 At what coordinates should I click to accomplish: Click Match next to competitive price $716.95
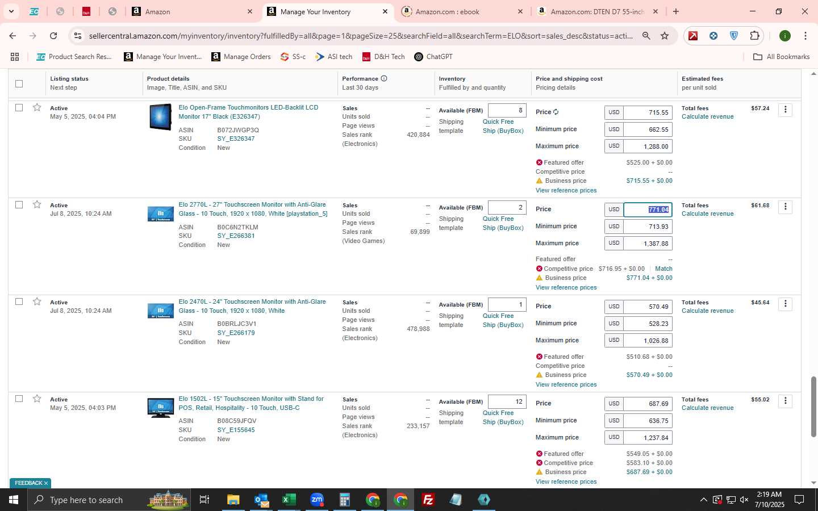tap(663, 269)
